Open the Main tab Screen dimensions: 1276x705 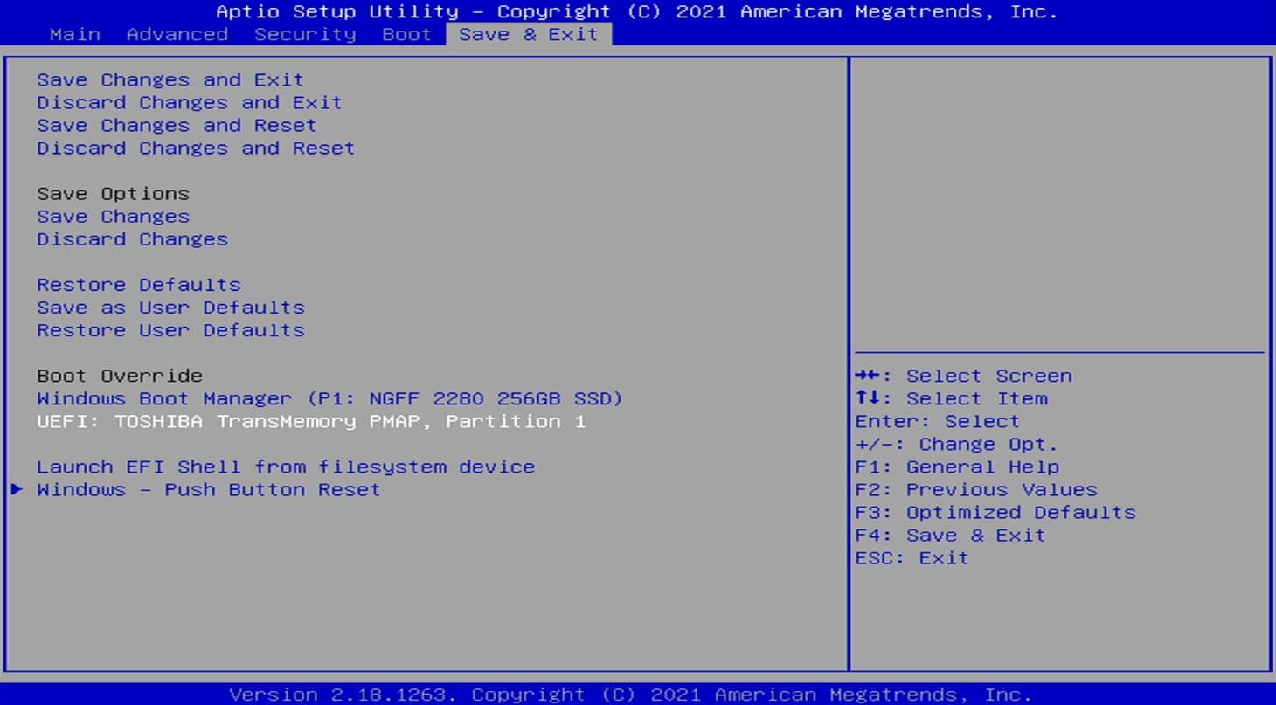click(x=74, y=34)
